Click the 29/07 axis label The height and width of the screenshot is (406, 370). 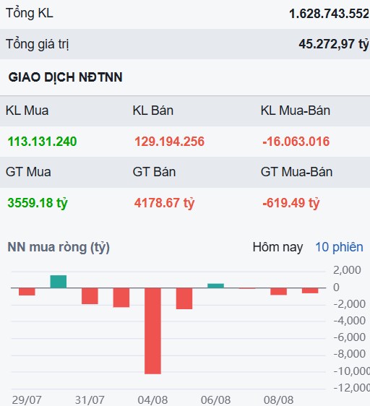27,400
